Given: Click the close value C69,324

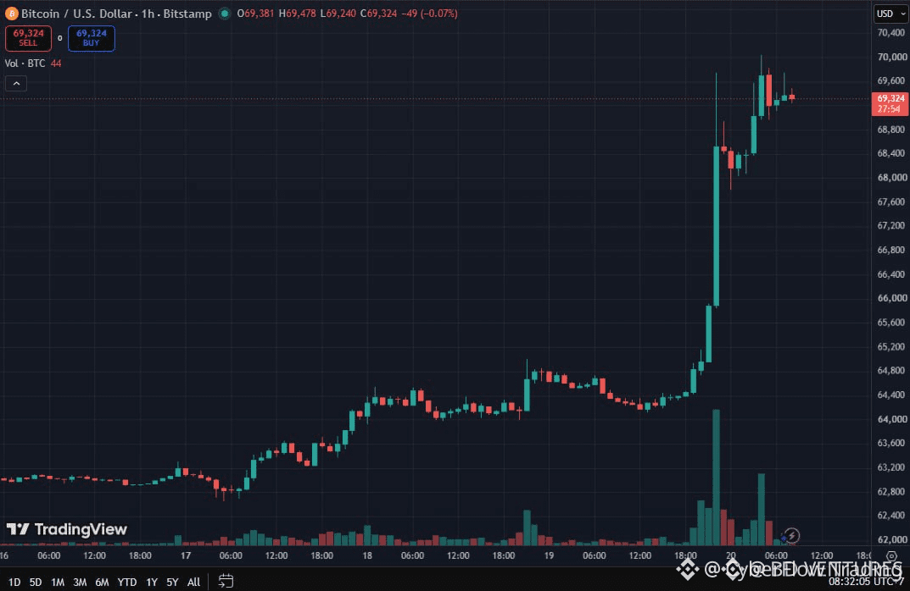Looking at the screenshot, I should pyautogui.click(x=378, y=14).
